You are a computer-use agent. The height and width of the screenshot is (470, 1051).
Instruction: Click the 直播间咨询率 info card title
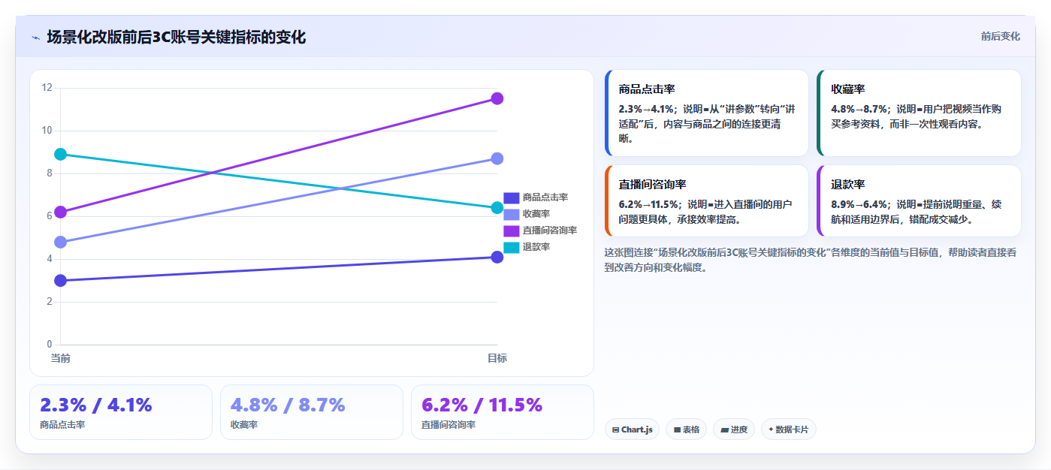tap(652, 184)
